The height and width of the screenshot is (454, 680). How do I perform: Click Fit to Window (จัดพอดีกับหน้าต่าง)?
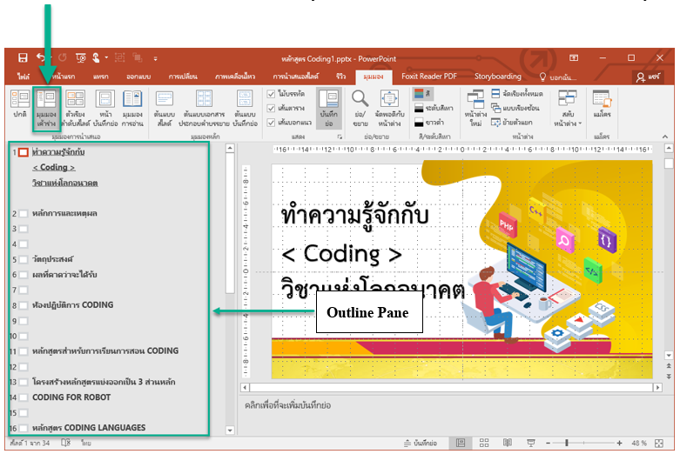(389, 109)
